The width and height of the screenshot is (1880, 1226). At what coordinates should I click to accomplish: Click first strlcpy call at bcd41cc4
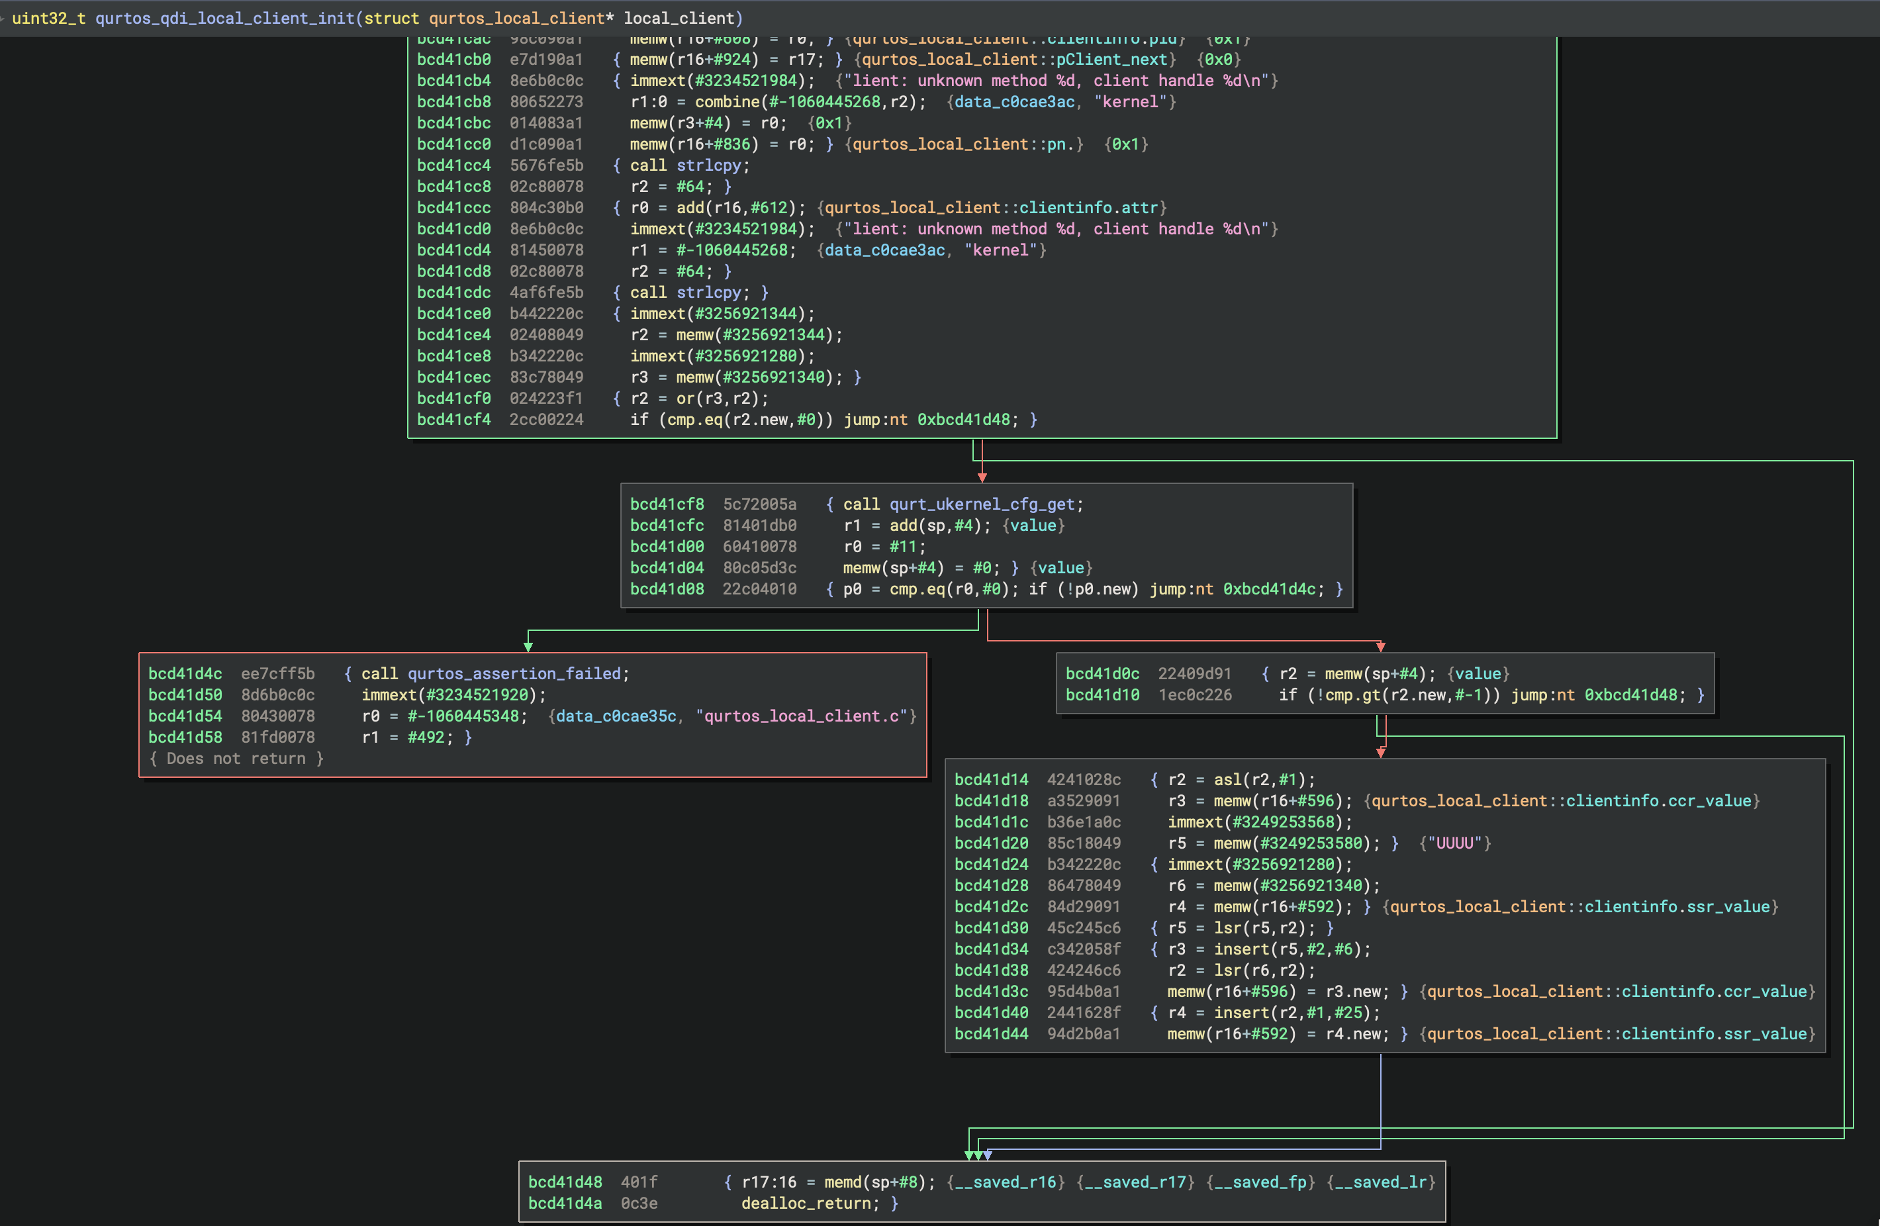coord(708,165)
